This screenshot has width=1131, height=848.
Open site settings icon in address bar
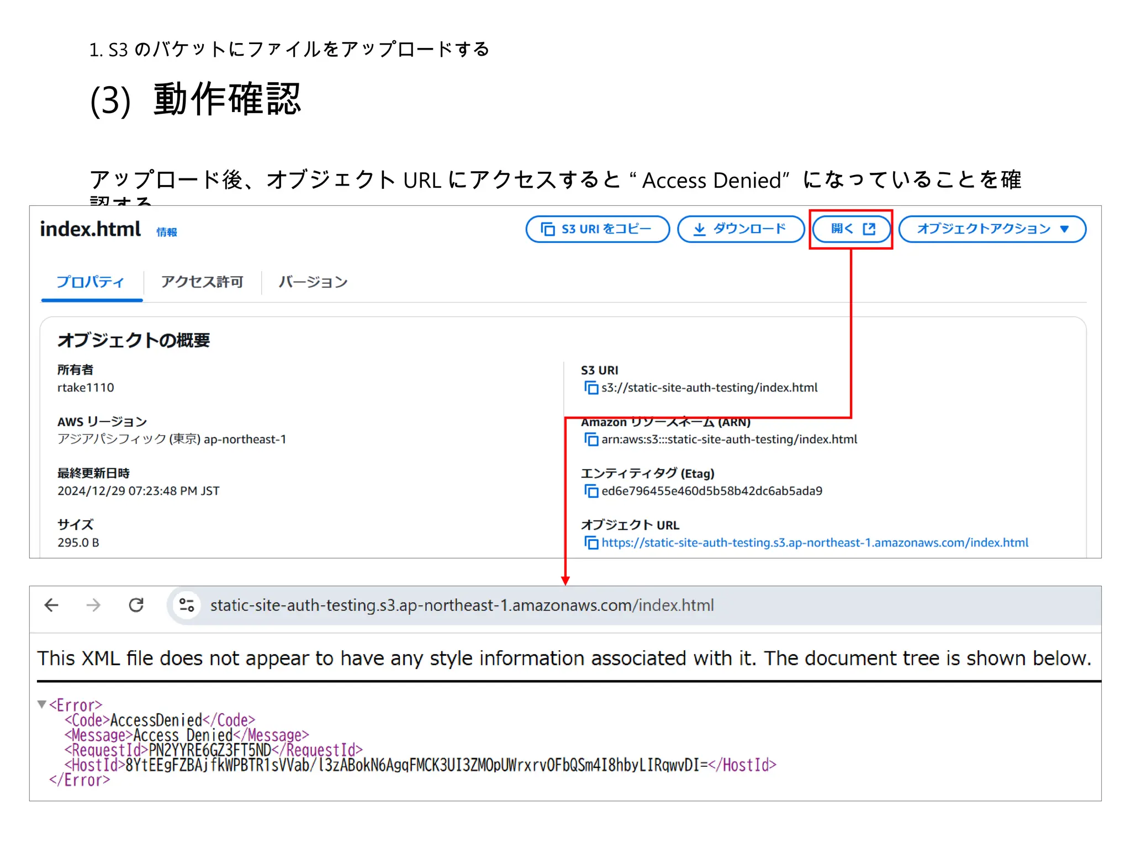(x=187, y=606)
